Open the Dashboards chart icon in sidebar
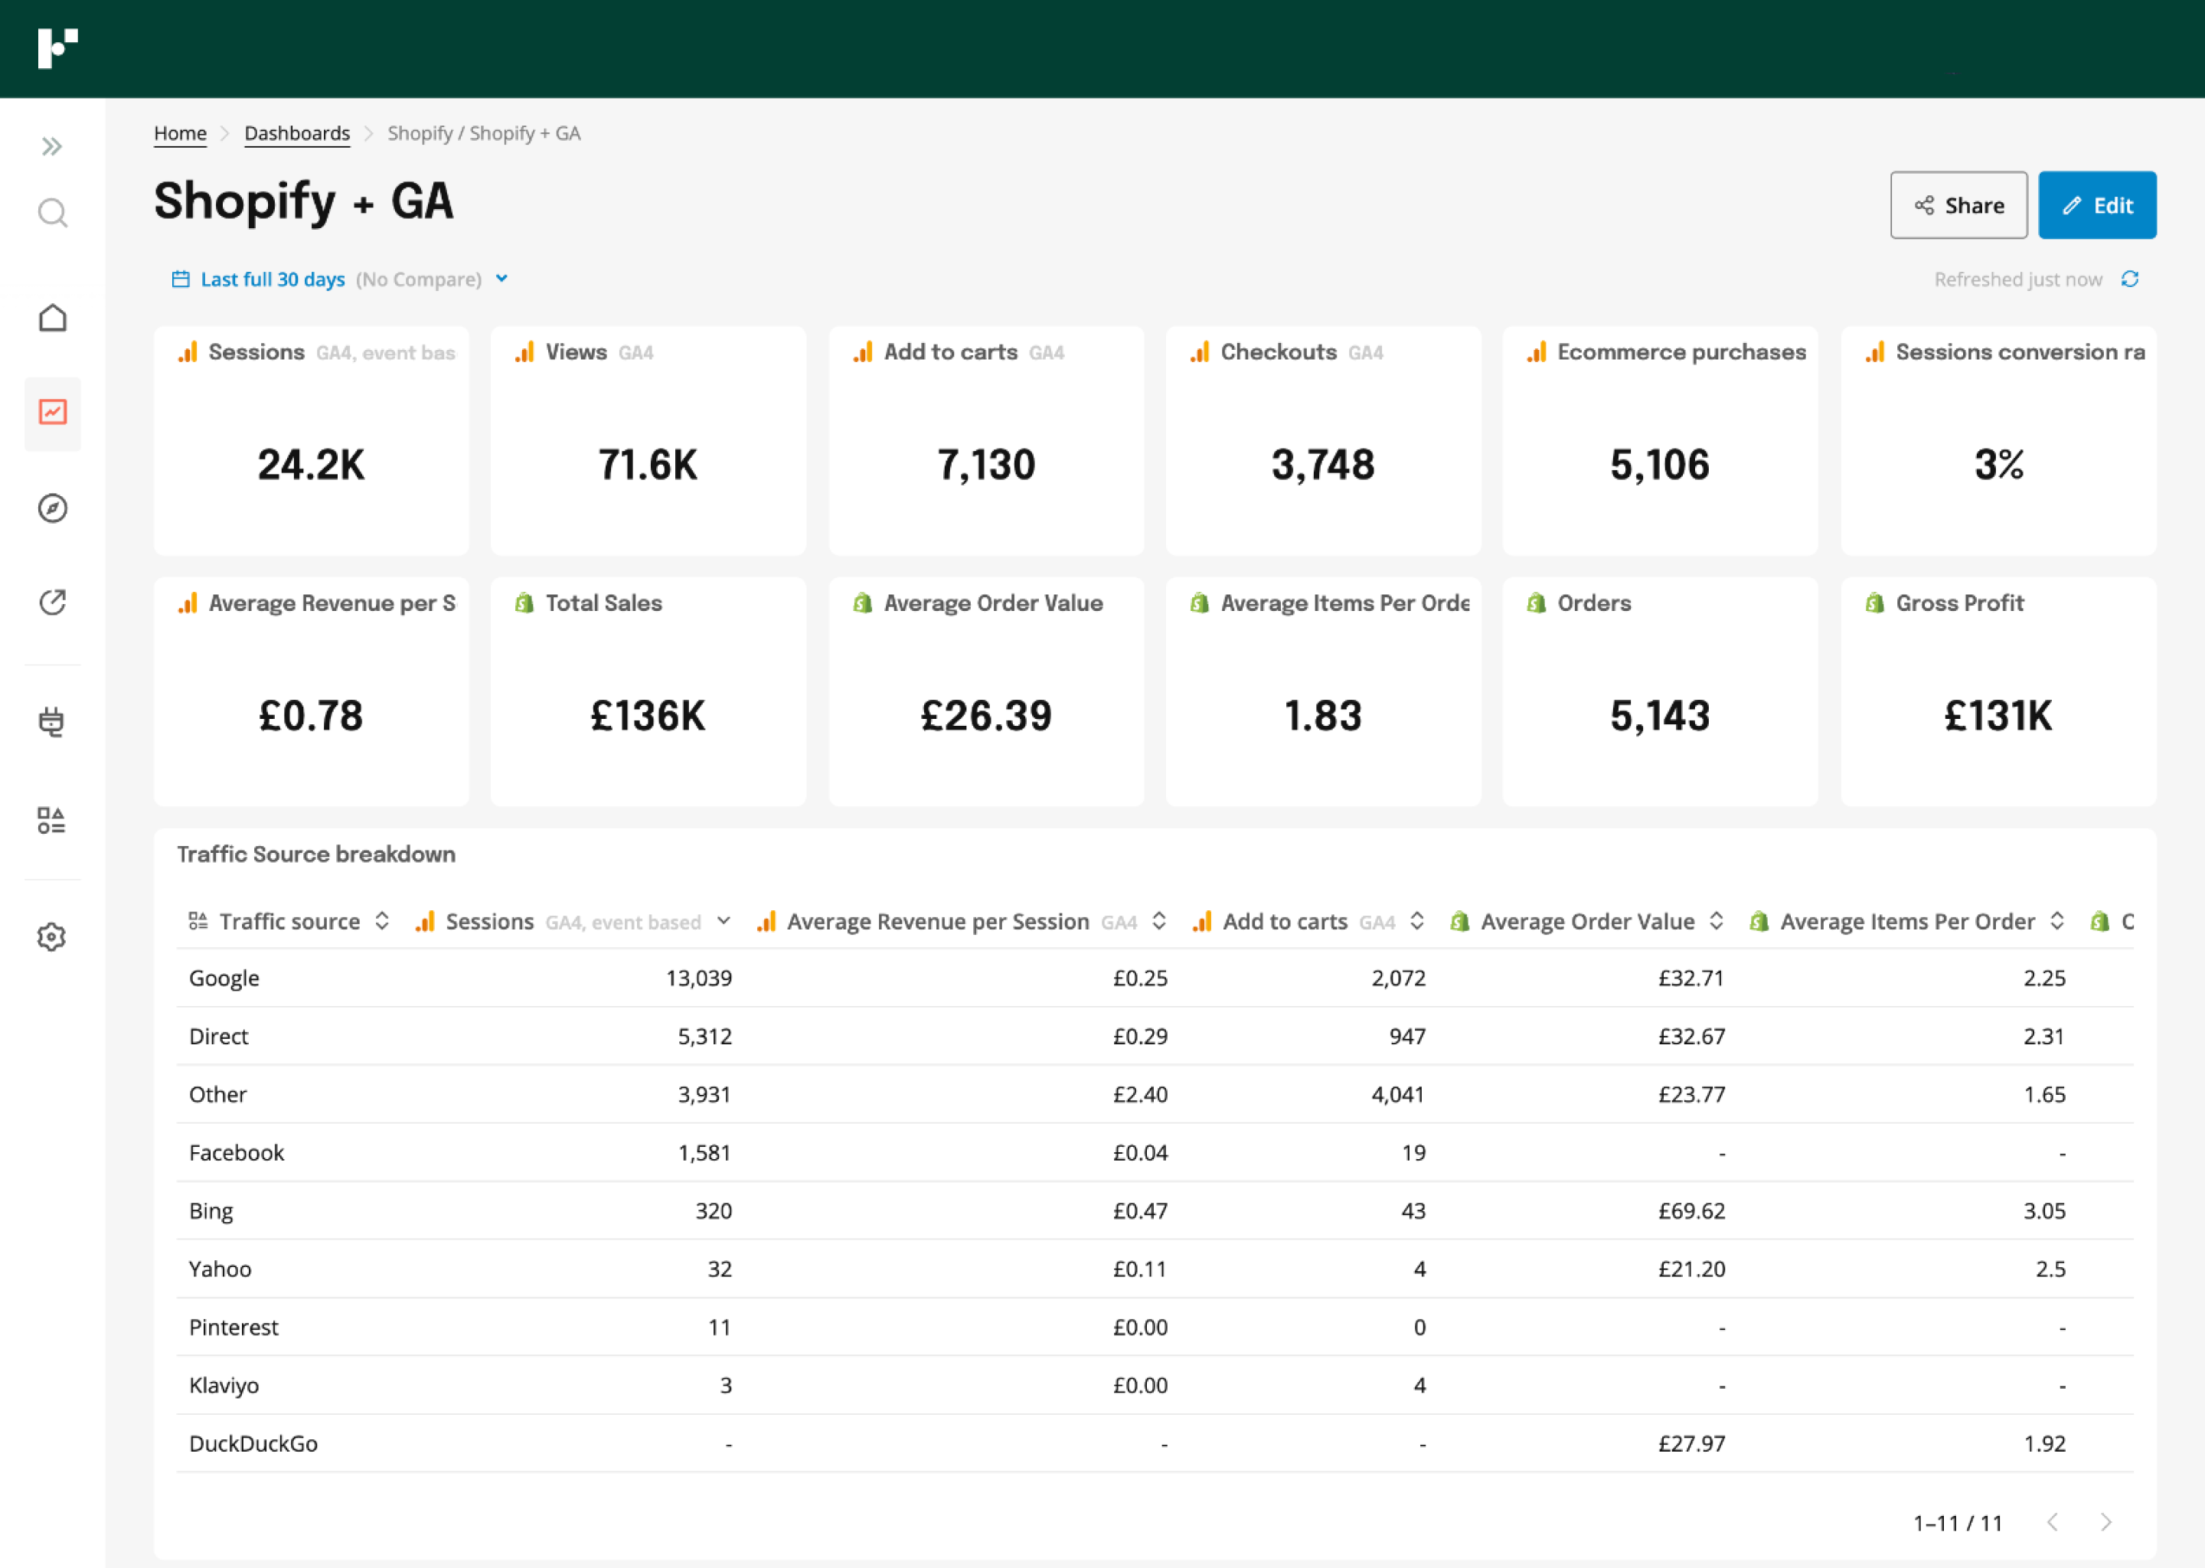Viewport: 2205px width, 1568px height. (x=53, y=413)
